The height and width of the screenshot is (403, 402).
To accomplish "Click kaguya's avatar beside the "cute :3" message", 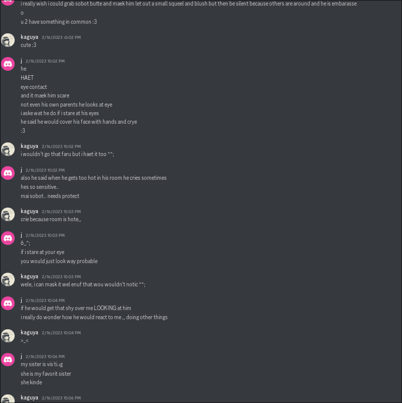I will pos(8,40).
